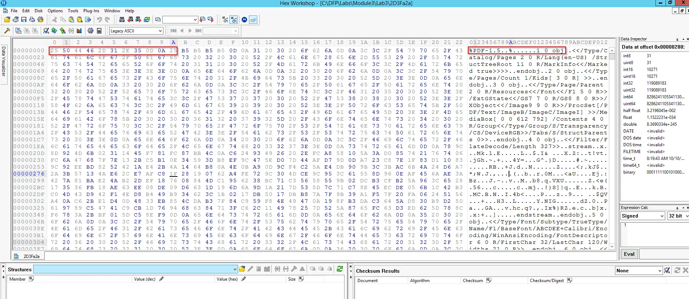The width and height of the screenshot is (689, 299).
Task: Expand the Legacy ASCII character set dropdown
Action: tap(161, 31)
